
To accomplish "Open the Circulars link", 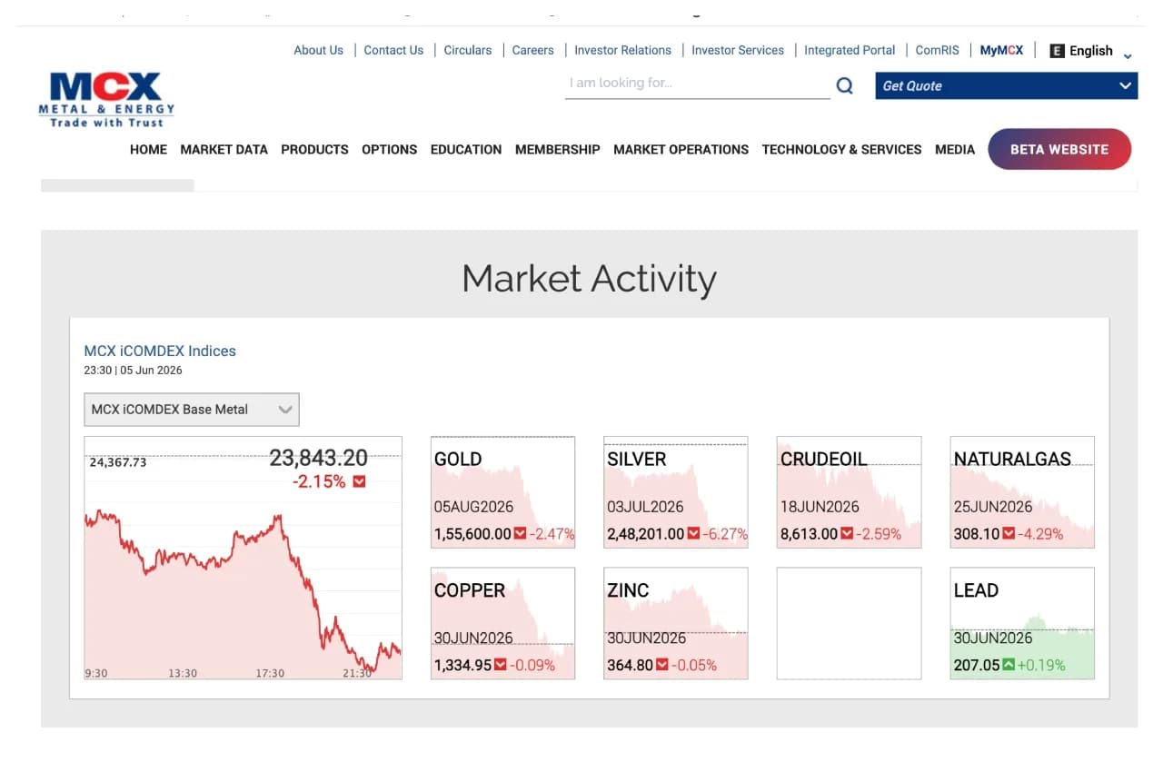I will [468, 51].
